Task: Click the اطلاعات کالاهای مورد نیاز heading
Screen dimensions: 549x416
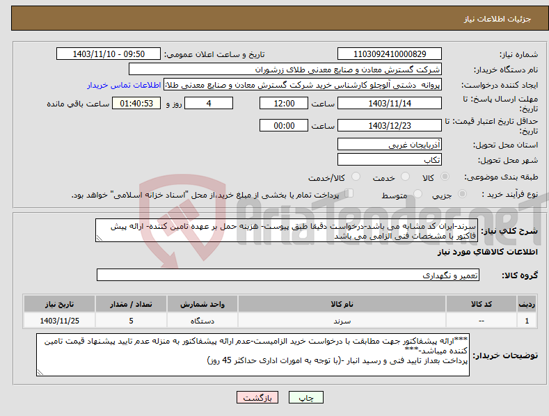Action: point(487,252)
